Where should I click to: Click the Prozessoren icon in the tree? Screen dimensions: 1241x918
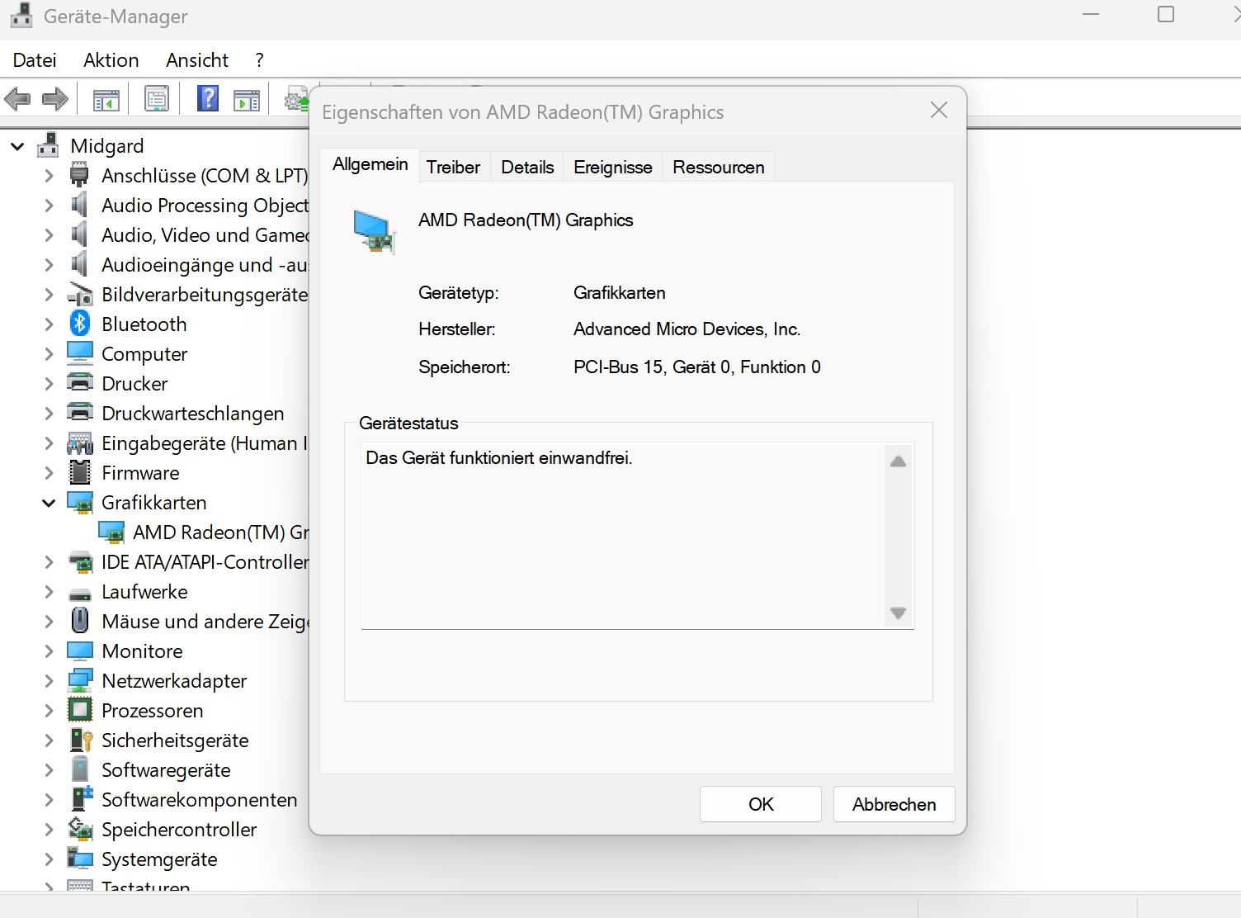(79, 710)
